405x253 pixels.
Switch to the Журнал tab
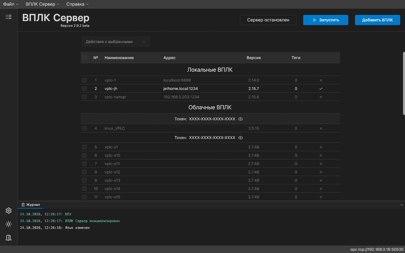click(31, 205)
